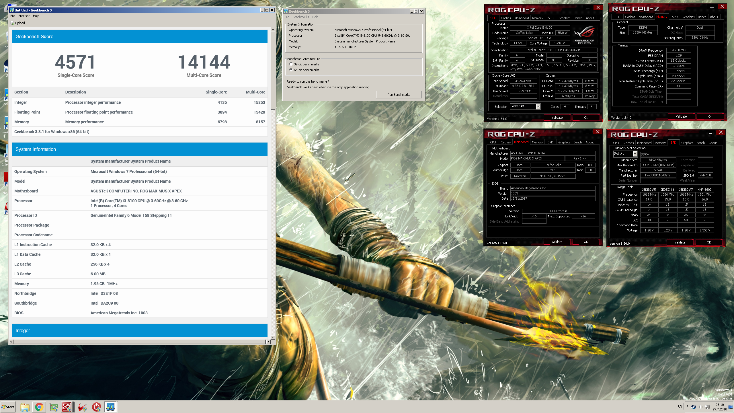This screenshot has width=734, height=413.
Task: Click the Model field ROG MAXIMUS X APEX
Action: tap(537, 158)
